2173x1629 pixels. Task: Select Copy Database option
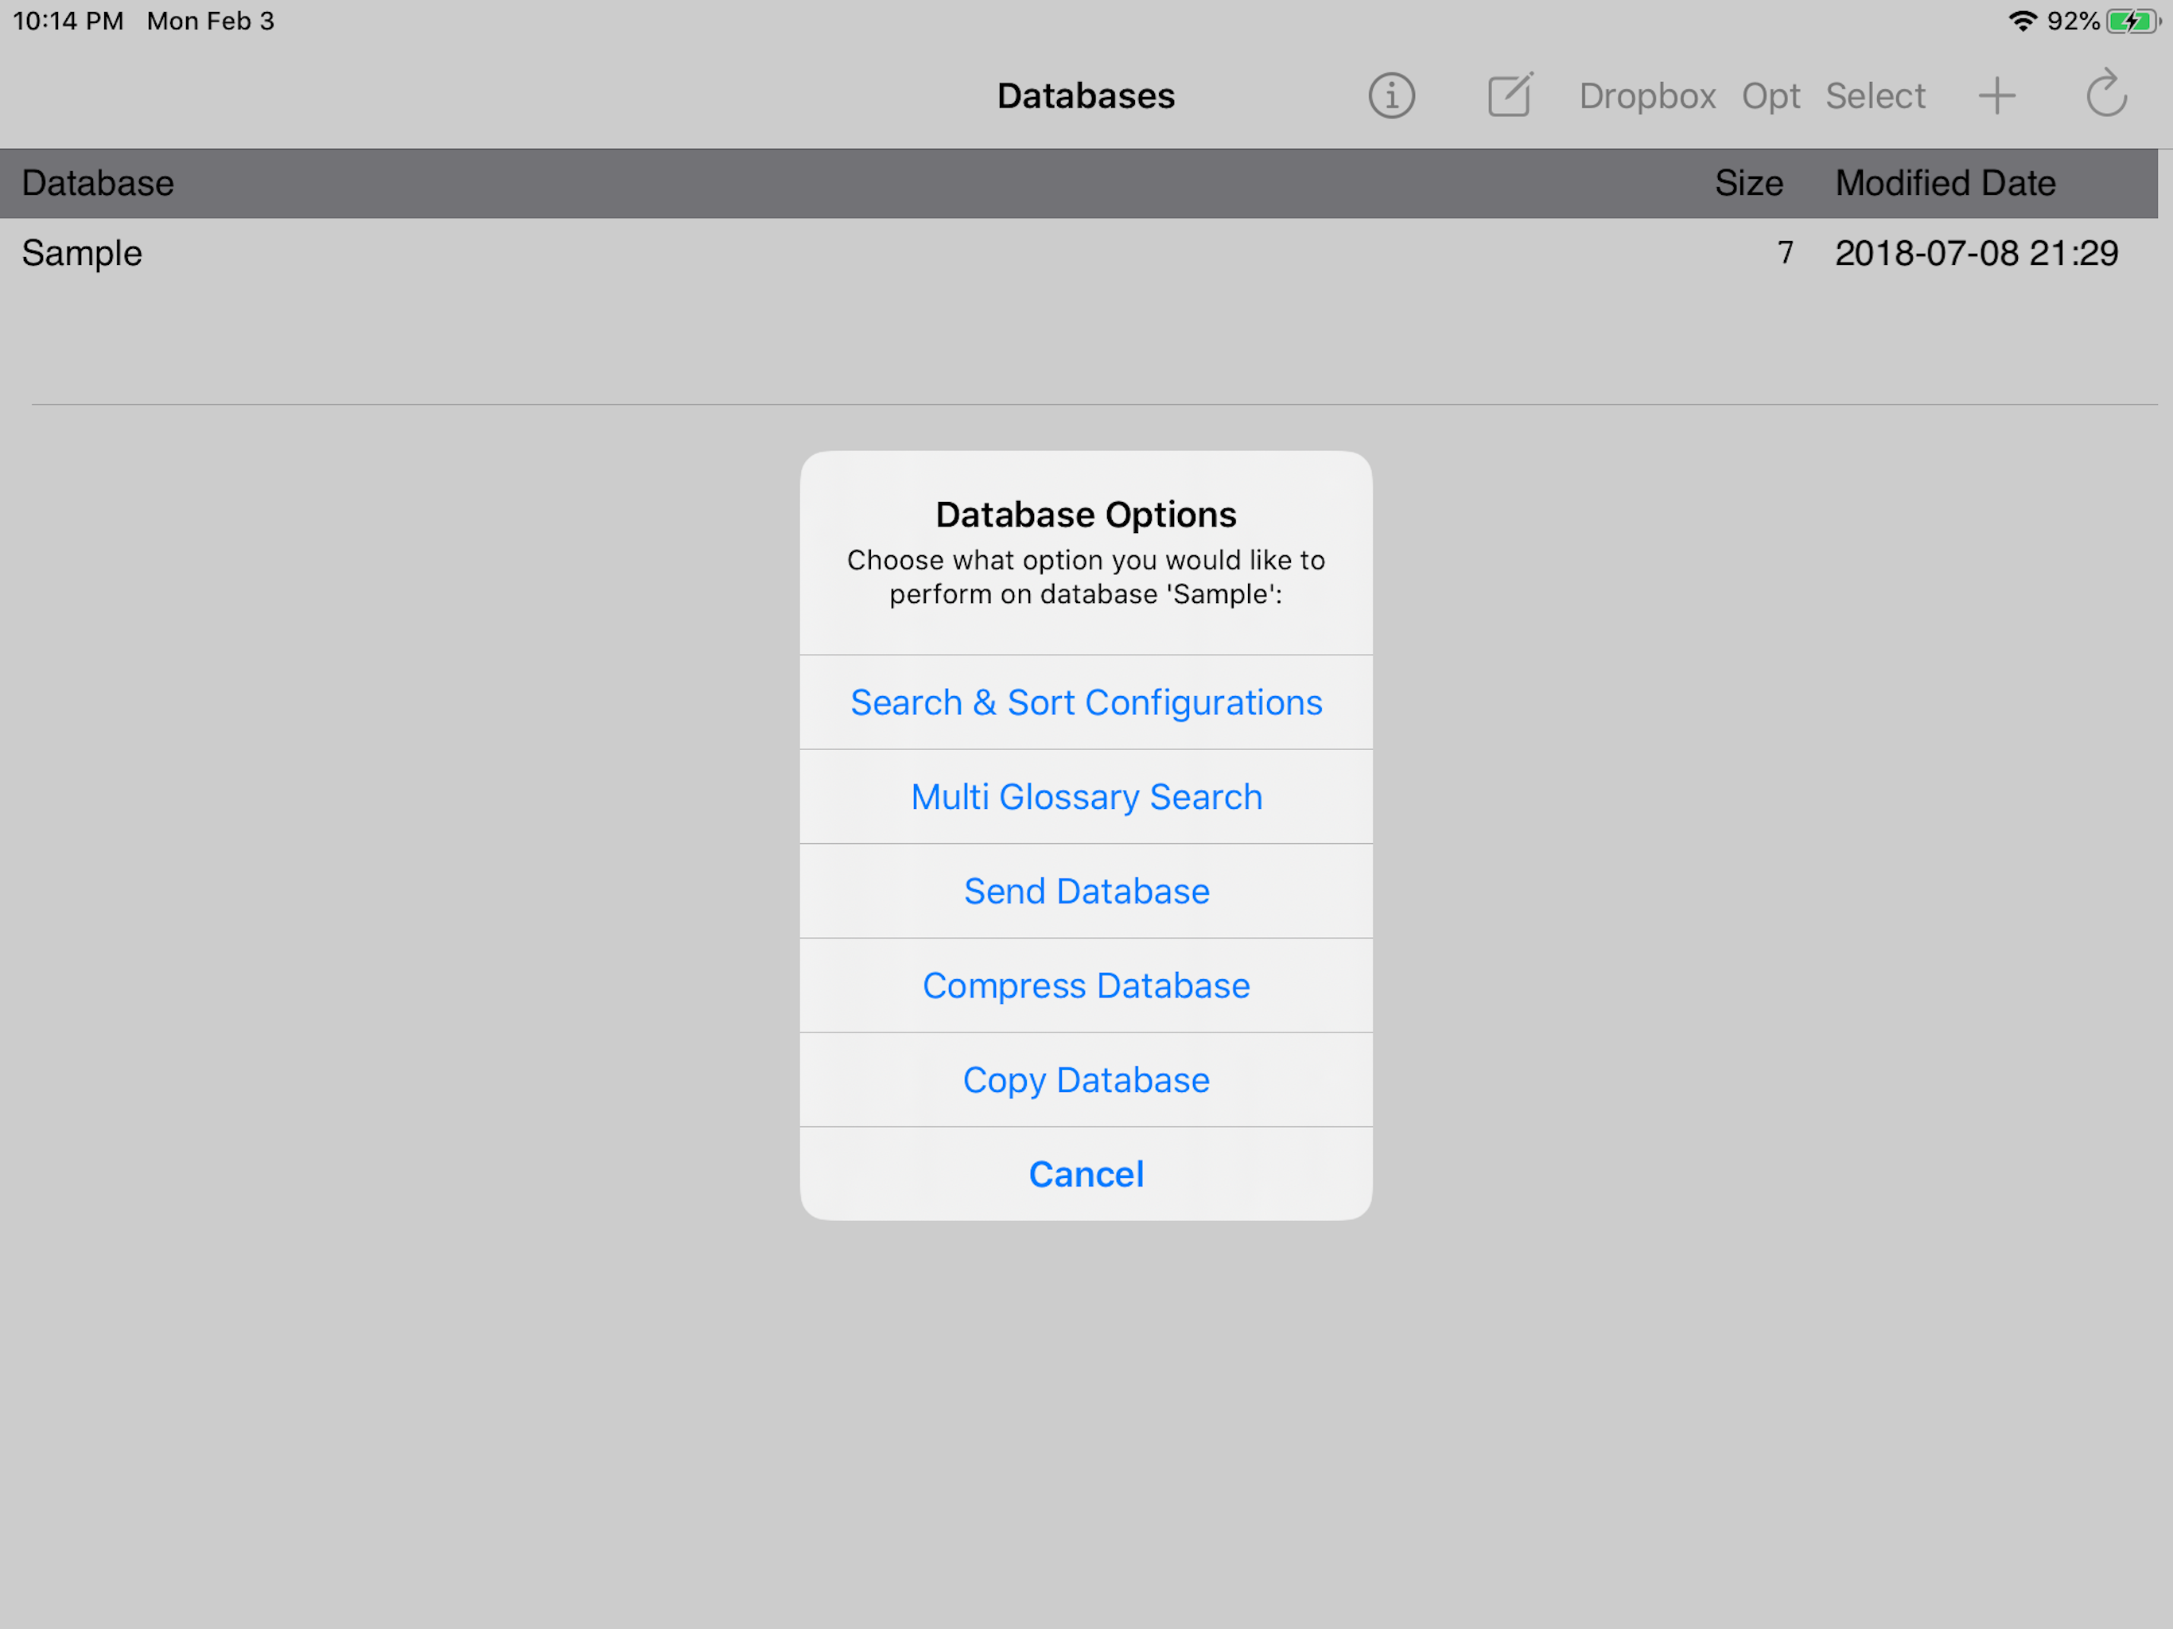coord(1086,1080)
